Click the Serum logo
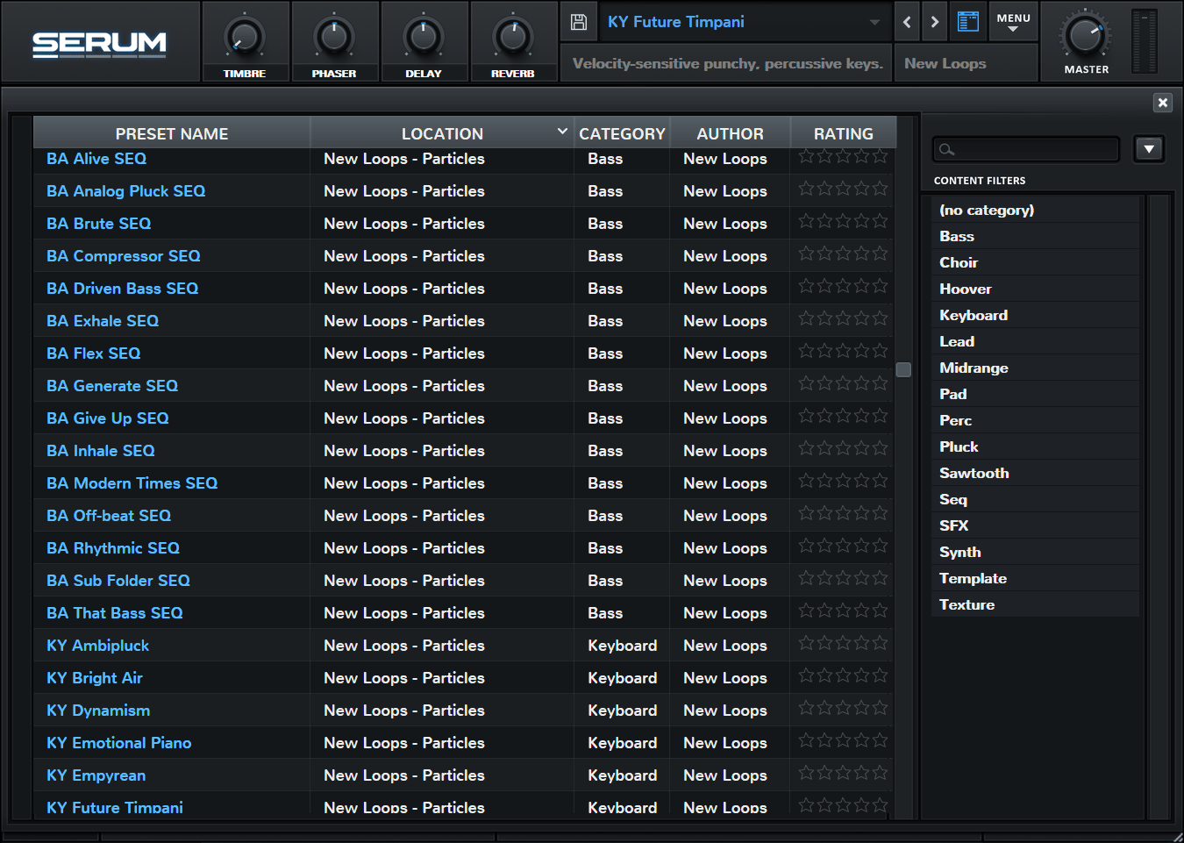 point(99,43)
